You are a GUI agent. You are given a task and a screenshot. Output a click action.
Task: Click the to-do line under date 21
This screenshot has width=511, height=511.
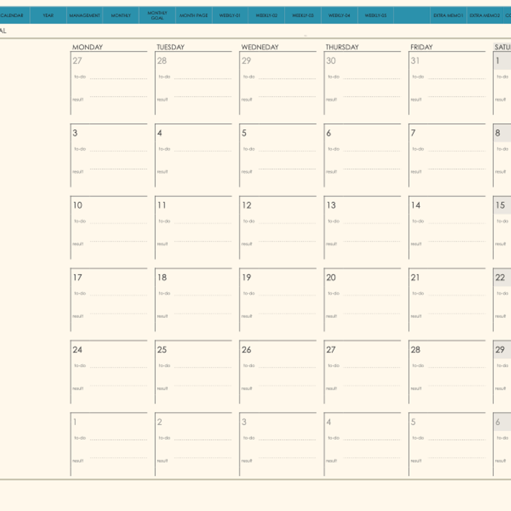tap(457, 295)
